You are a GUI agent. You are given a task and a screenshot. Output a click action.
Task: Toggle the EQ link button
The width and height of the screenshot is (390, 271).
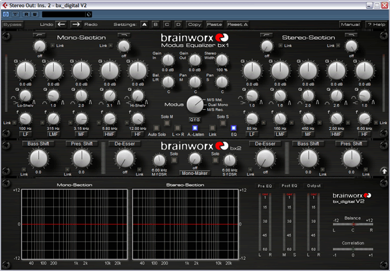click(x=233, y=128)
